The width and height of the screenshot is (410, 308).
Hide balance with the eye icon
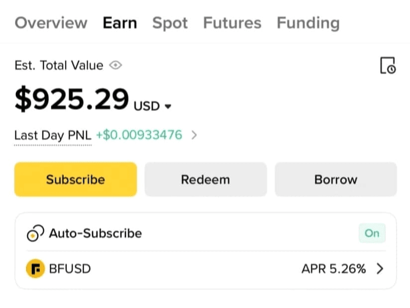(x=115, y=65)
